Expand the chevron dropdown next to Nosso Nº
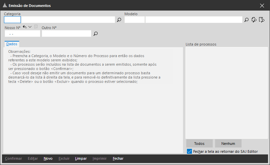 click(x=30, y=27)
